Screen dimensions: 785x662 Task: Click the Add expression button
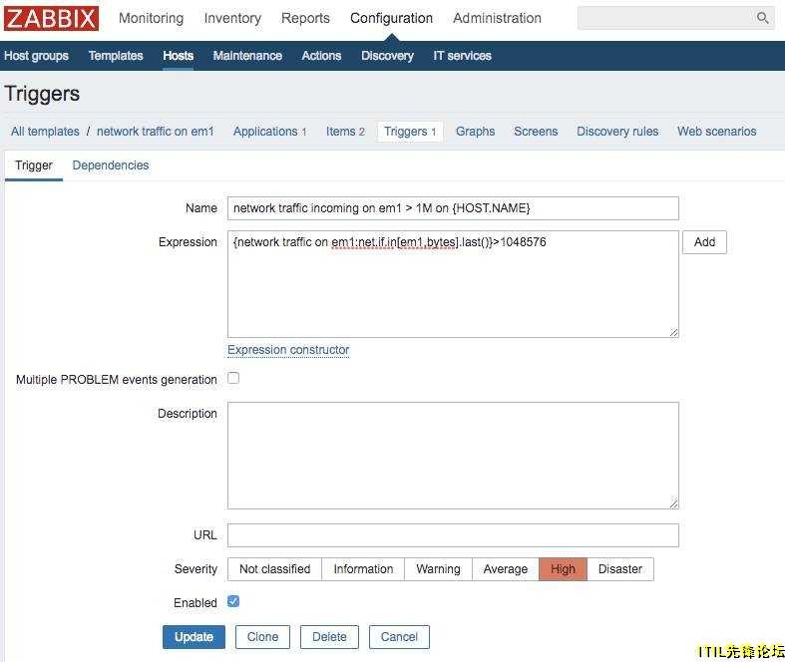[x=704, y=242]
